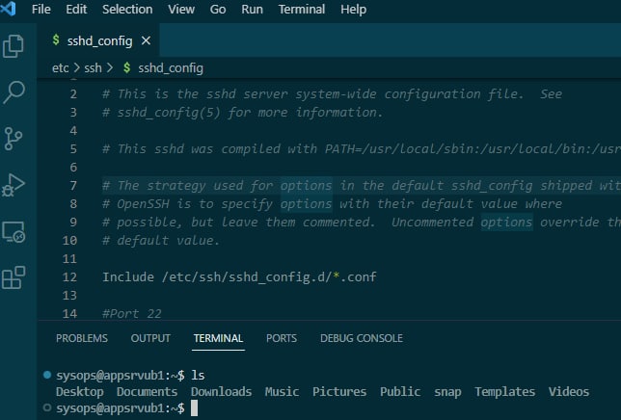The image size is (621, 420).
Task: Expand the ssh breadcrumb folder
Action: [92, 68]
